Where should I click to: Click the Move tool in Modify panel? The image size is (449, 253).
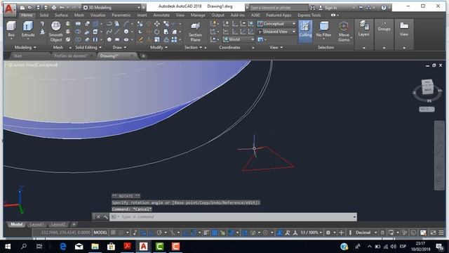157,24
